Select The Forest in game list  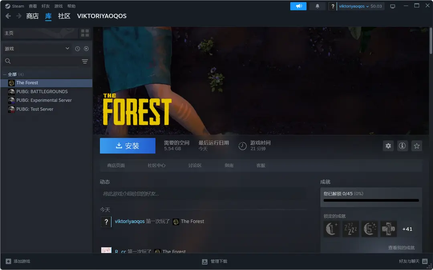click(47, 83)
